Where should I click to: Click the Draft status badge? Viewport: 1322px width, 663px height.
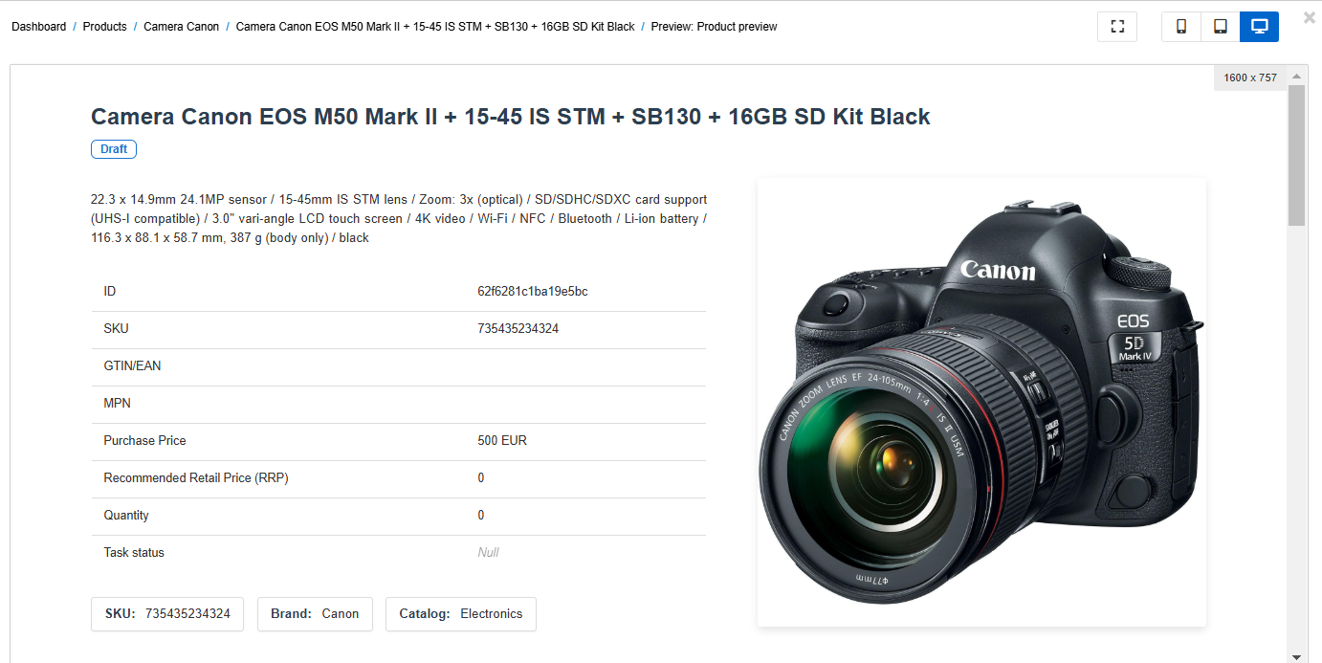pos(114,149)
